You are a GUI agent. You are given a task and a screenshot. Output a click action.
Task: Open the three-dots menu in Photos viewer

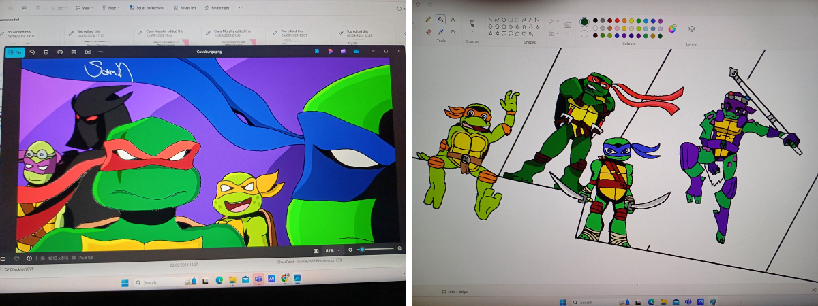click(101, 52)
